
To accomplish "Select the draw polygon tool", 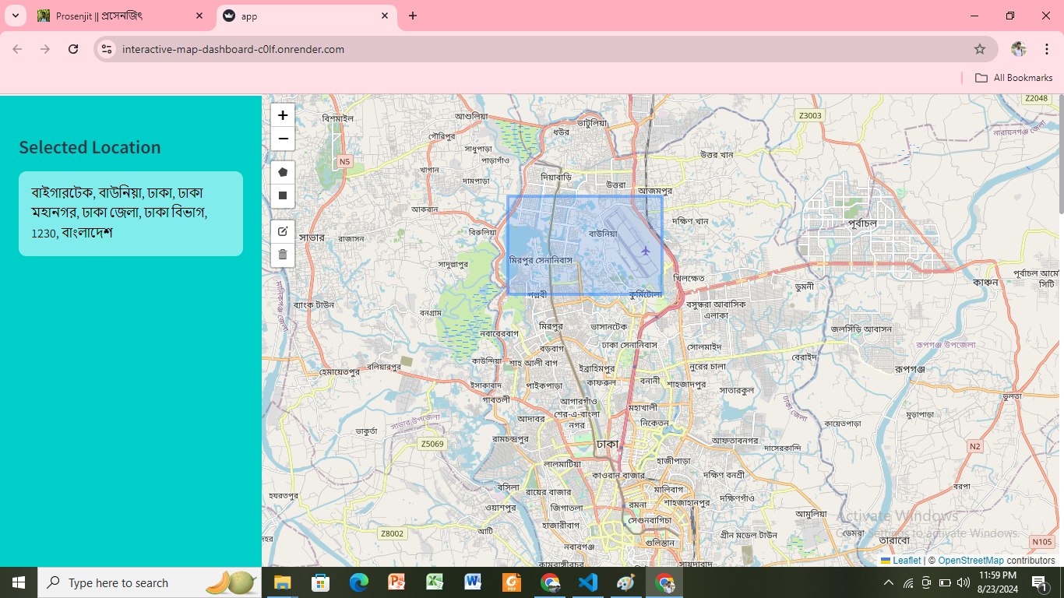I will (x=283, y=172).
